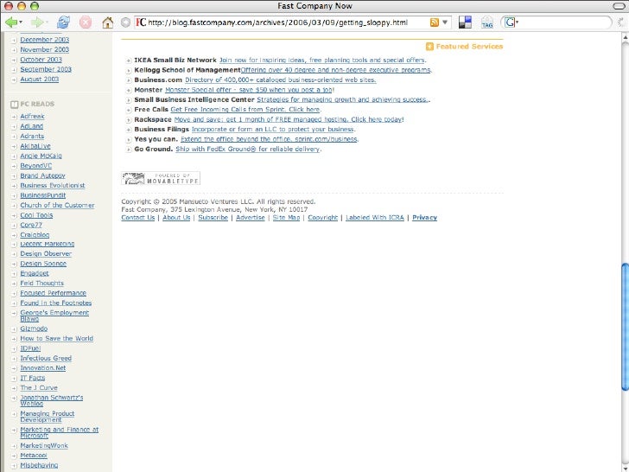Open the December 2003 archive link
Screen dimensions: 629x472
[45, 40]
